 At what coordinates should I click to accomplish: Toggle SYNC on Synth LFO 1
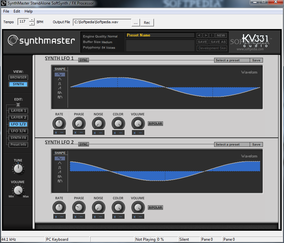point(83,60)
